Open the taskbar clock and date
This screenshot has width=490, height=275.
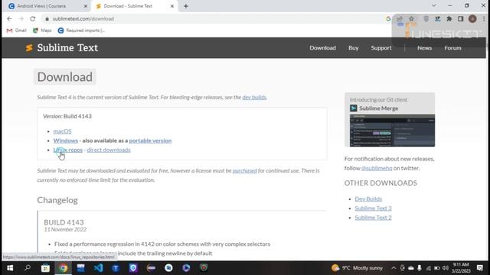coord(461,268)
